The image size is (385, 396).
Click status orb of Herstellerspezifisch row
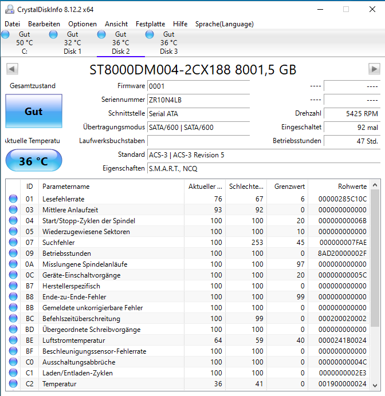pos(13,286)
